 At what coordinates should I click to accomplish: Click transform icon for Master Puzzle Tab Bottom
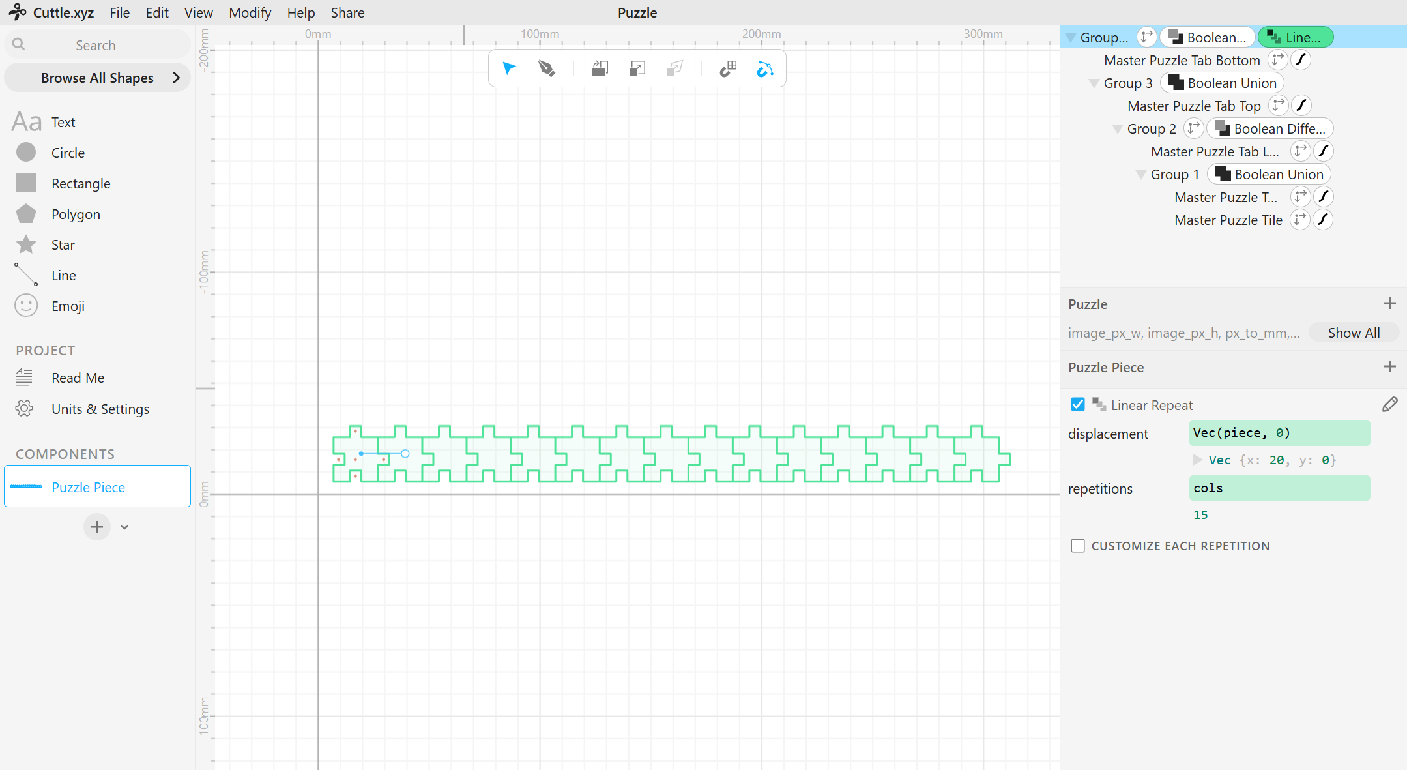click(x=1278, y=60)
